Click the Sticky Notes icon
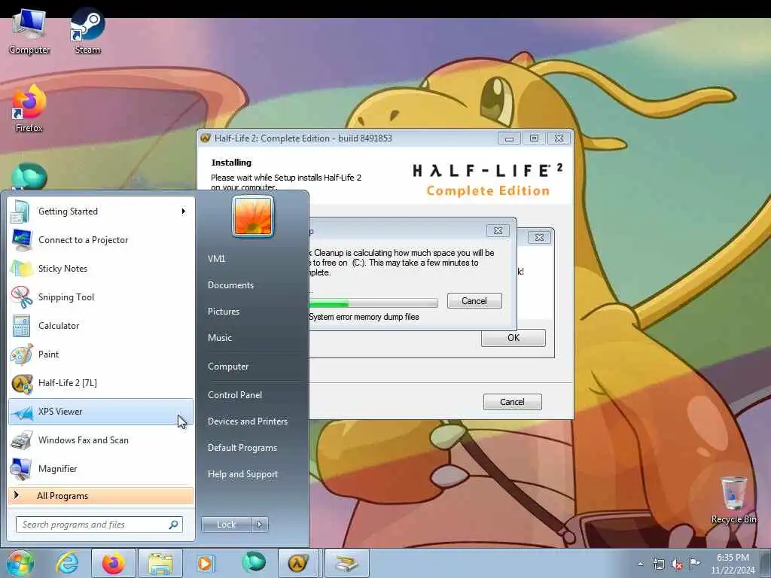This screenshot has height=578, width=771. [x=21, y=269]
